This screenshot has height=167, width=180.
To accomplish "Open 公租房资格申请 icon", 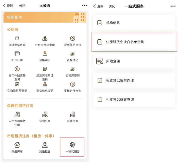I will (45, 39).
